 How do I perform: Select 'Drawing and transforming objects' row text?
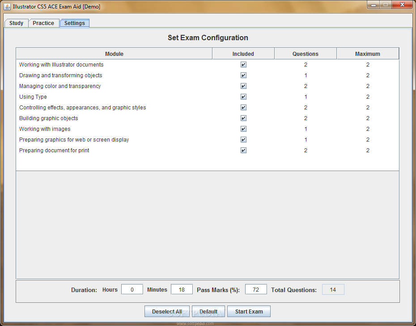(60, 75)
